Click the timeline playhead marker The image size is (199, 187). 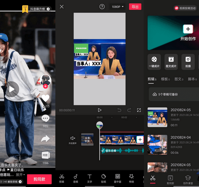99,125
